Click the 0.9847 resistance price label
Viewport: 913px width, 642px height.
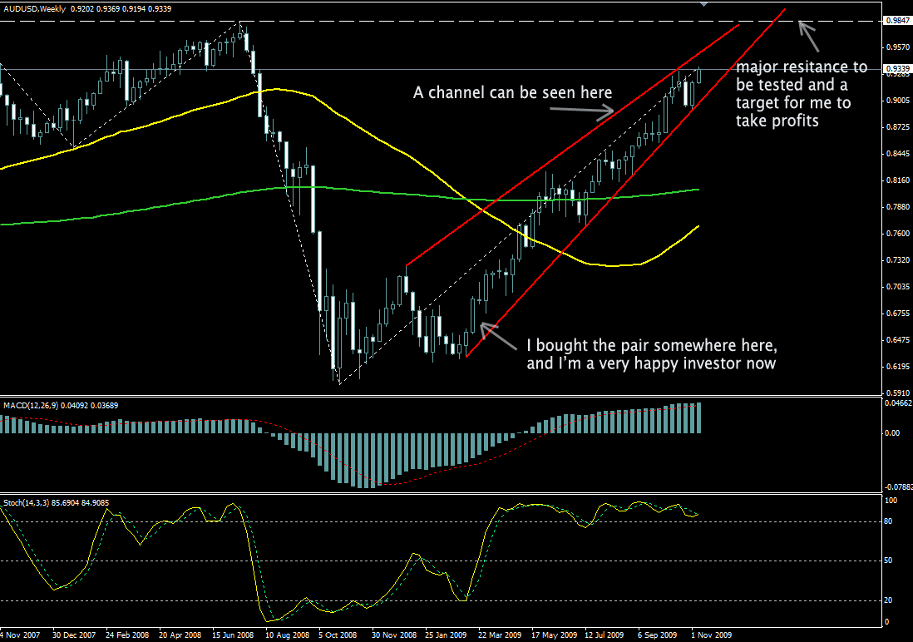896,21
